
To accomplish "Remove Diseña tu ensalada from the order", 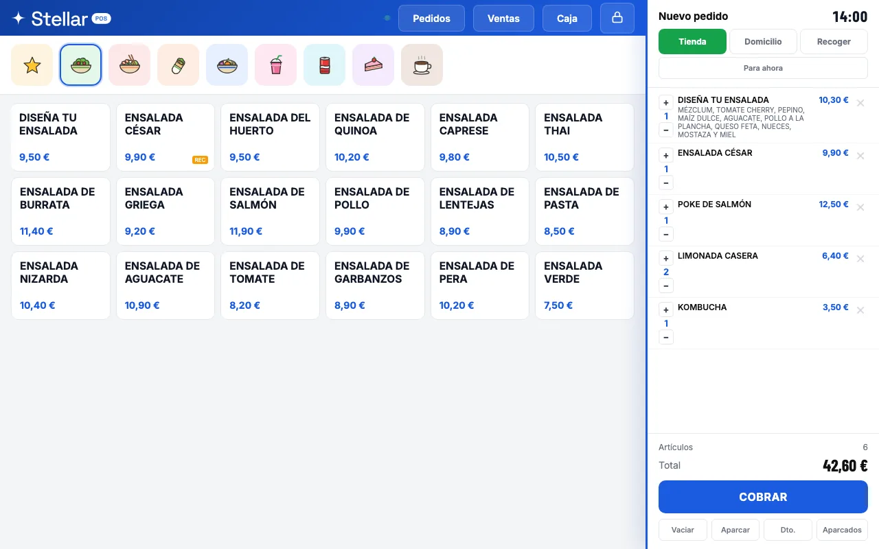I will click(x=860, y=103).
